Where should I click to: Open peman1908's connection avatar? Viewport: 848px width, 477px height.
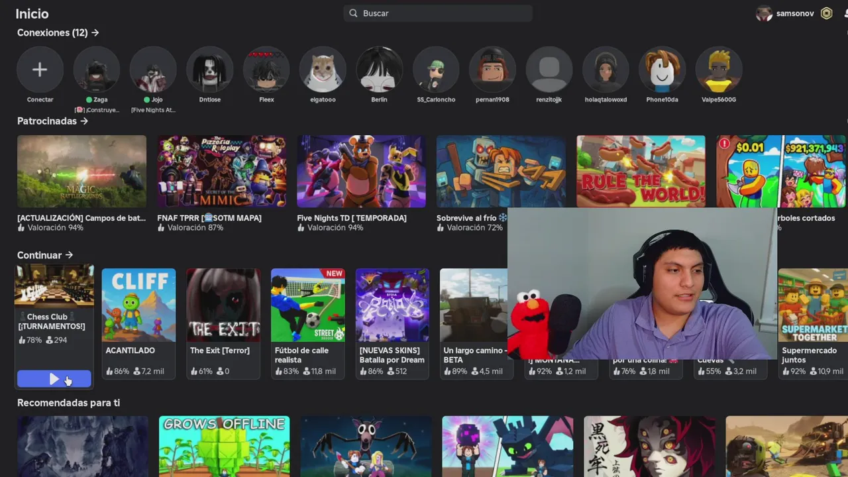(493, 70)
